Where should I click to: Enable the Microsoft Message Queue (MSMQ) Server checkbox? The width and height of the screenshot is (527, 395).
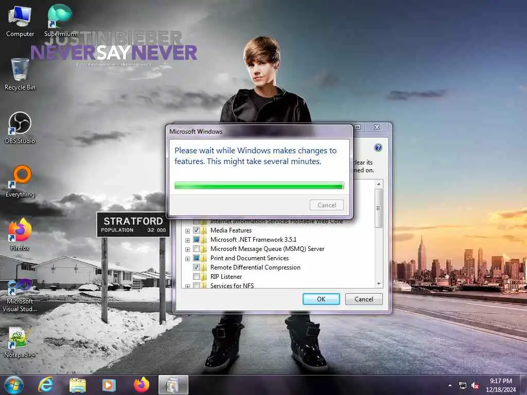tap(196, 249)
